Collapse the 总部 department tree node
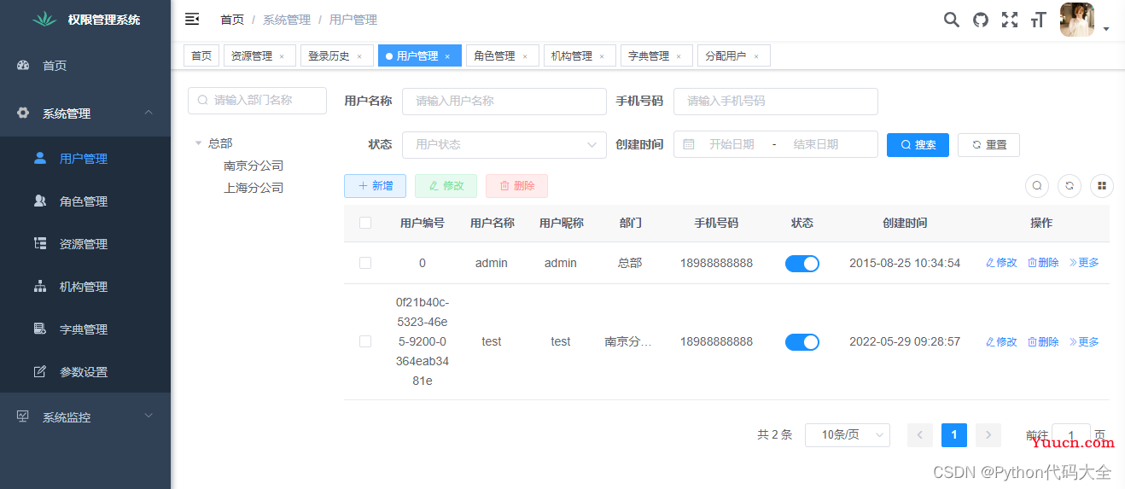 click(x=198, y=143)
